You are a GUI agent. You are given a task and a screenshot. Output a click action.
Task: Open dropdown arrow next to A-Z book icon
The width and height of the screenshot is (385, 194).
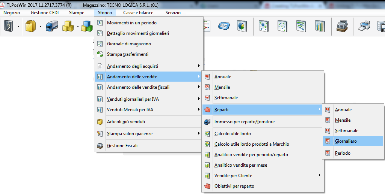point(18,27)
